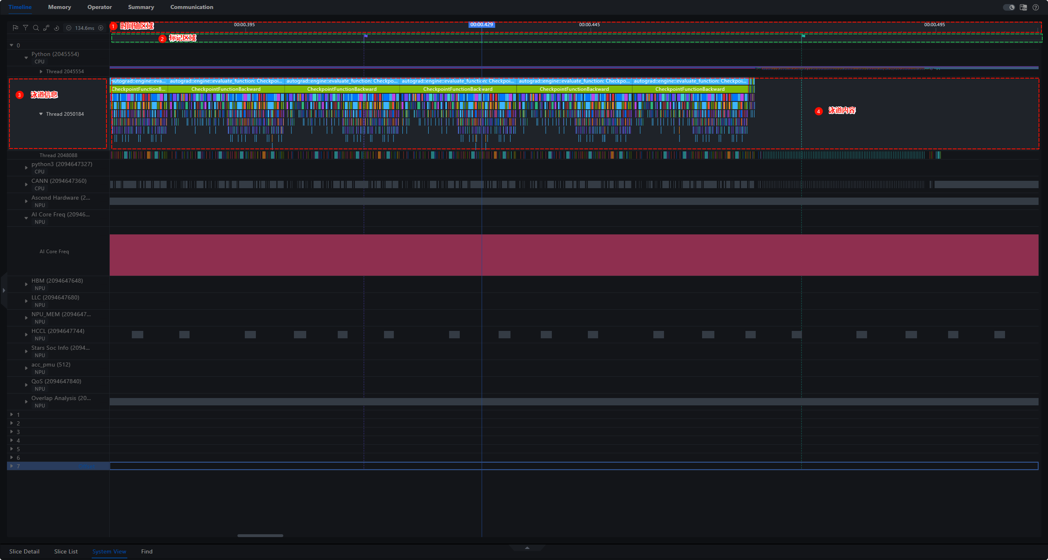Select first autograd::engine::eva... slice
Screen dimensions: 1048x560
(139, 81)
